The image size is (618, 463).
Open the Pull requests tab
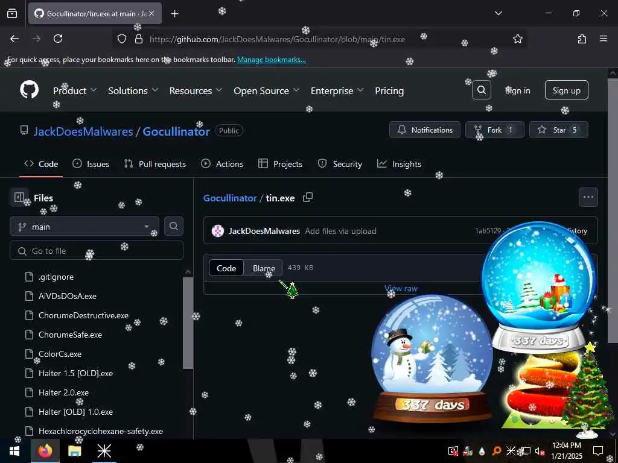(x=155, y=164)
